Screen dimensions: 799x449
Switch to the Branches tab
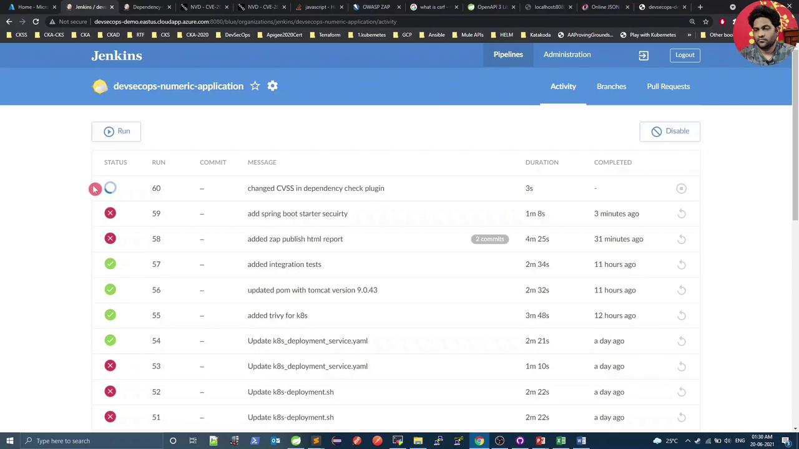click(611, 87)
